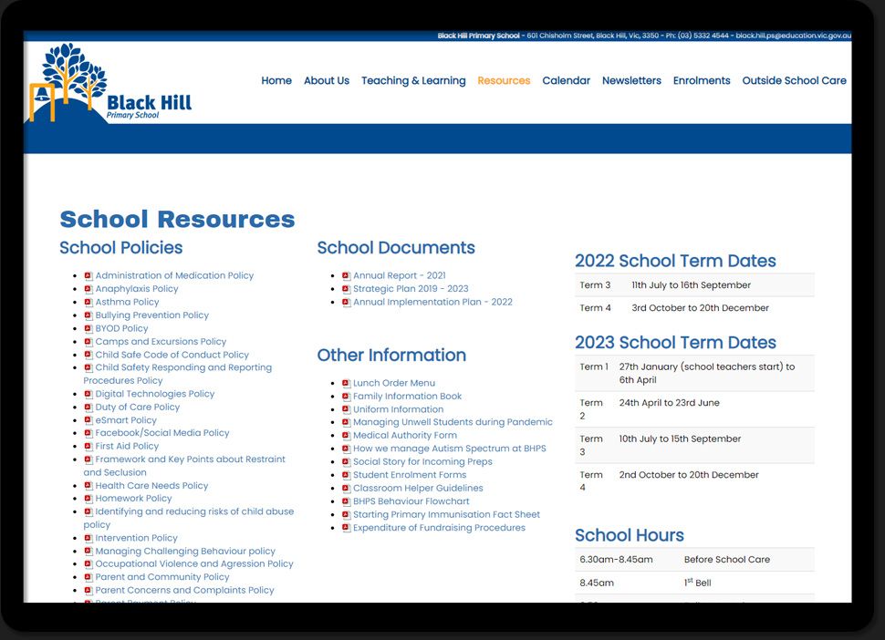Click PDF icon beside Uniform Information
The image size is (885, 640).
point(347,410)
